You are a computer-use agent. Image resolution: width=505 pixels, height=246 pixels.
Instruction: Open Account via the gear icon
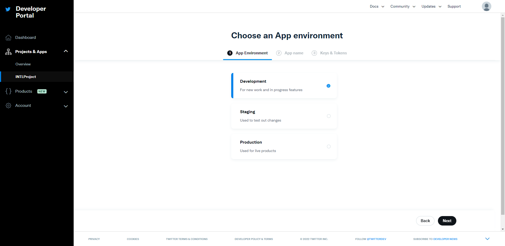pos(8,105)
